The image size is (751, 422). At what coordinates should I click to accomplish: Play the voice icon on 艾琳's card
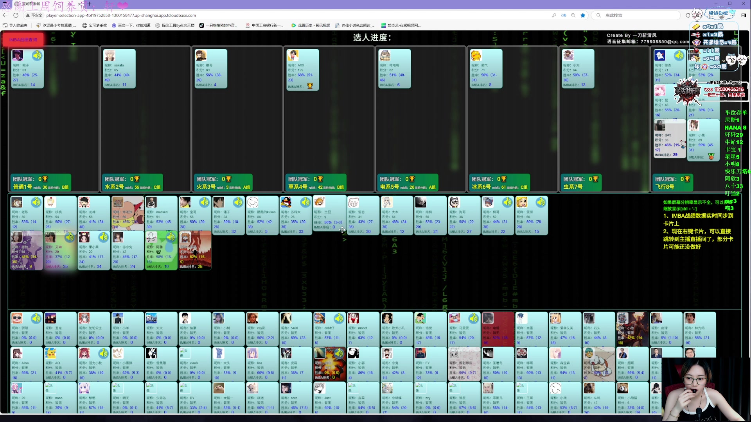pyautogui.click(x=70, y=237)
